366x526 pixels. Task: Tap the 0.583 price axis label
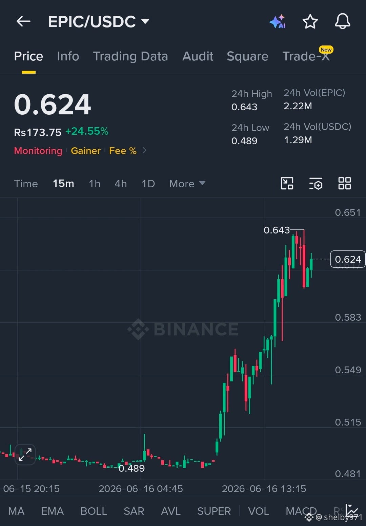348,317
